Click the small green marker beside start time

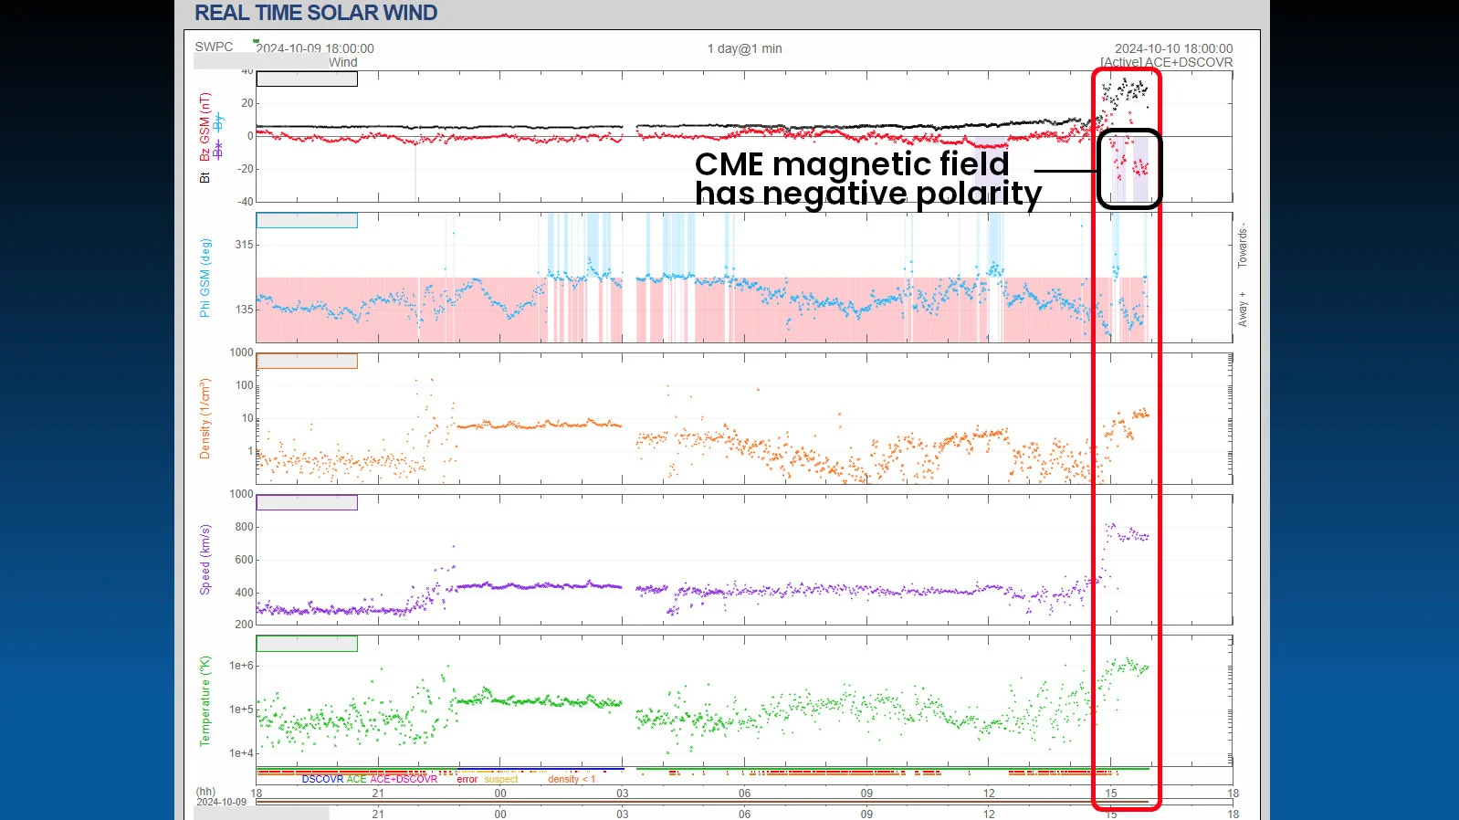[256, 41]
